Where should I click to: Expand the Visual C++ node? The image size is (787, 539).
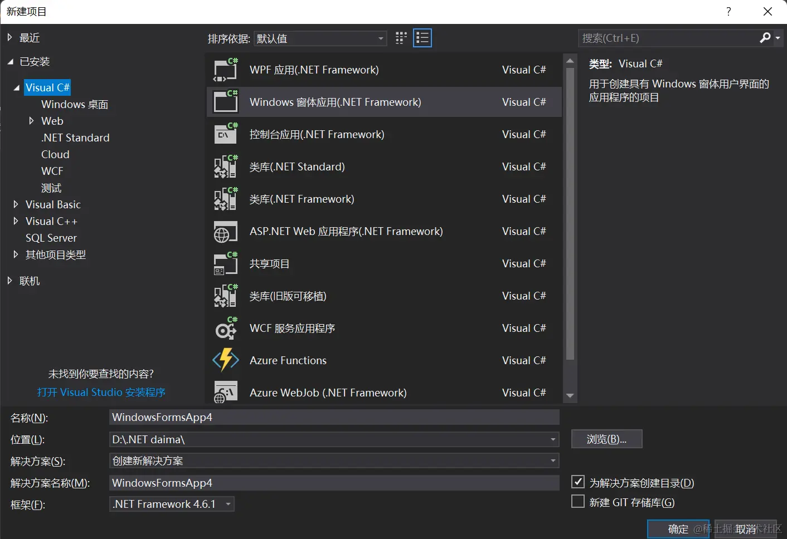(x=16, y=220)
